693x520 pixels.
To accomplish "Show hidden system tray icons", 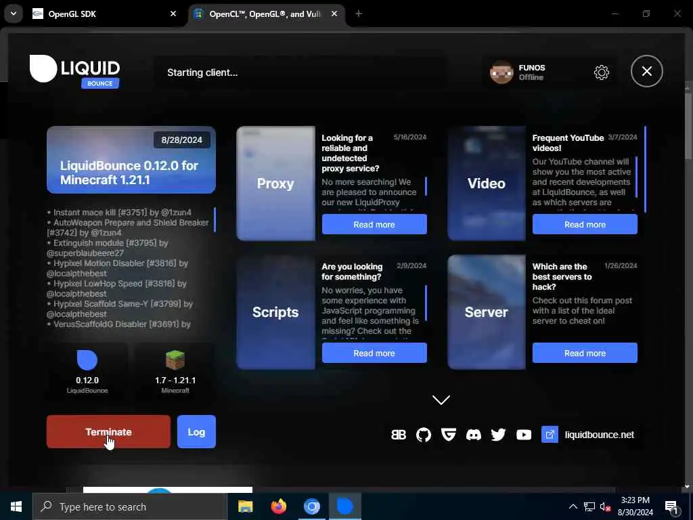I will tap(573, 506).
